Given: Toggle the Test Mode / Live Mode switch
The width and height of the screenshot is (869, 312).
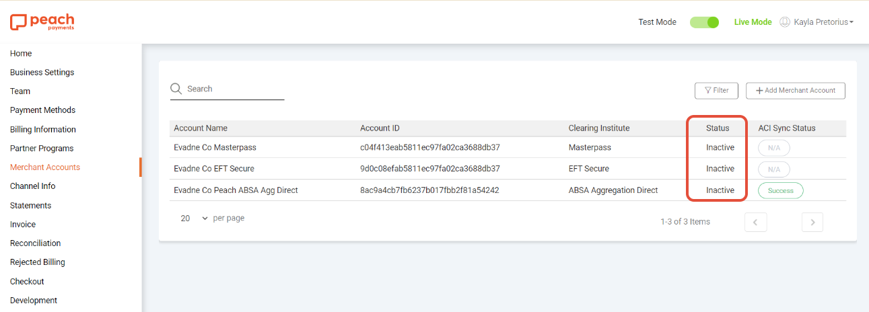Looking at the screenshot, I should pos(705,22).
